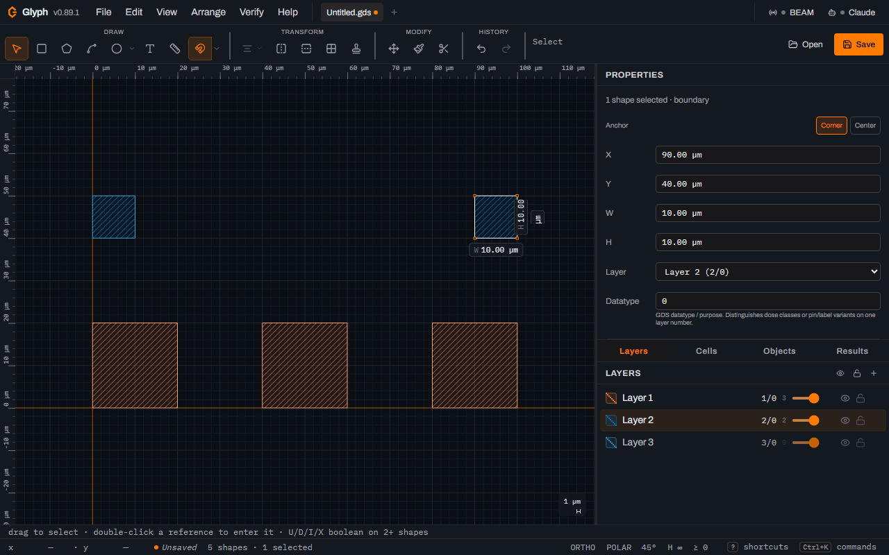The height and width of the screenshot is (555, 889).
Task: Open snap options dropdown arrow
Action: click(x=217, y=49)
